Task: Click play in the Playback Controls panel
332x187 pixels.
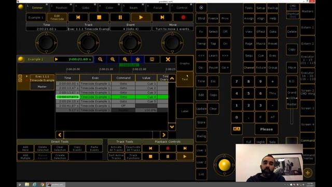Action: pyautogui.click(x=185, y=156)
